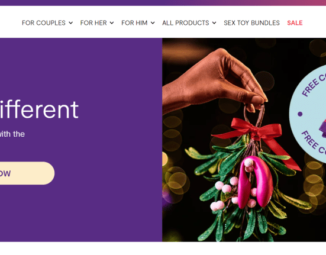Go to Sex Toy Bundles page

tap(251, 23)
